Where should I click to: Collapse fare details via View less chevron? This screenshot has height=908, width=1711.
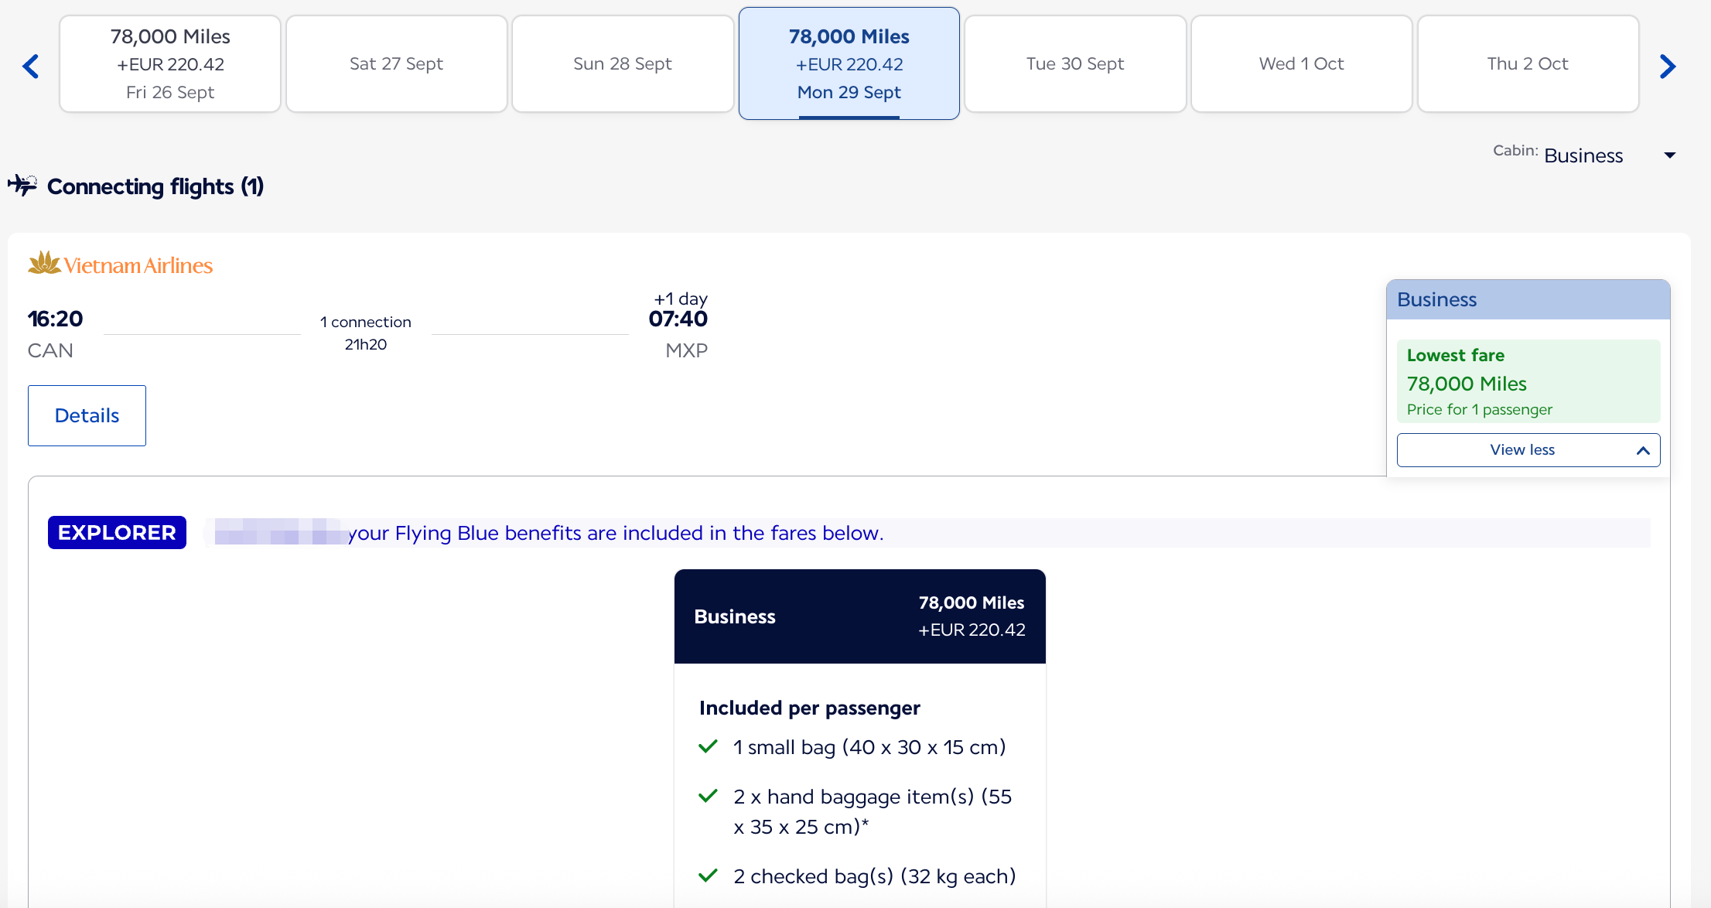(1643, 451)
